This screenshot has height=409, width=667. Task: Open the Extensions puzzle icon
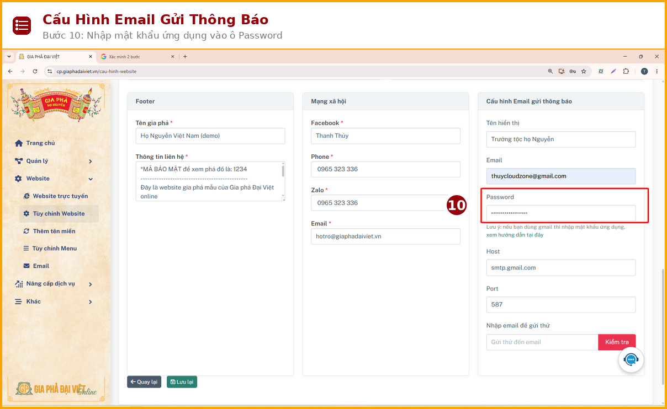coord(626,71)
